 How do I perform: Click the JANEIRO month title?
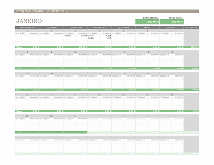29,21
